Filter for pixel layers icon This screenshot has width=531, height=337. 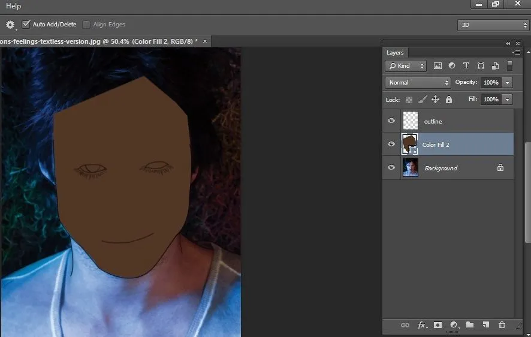[438, 66]
